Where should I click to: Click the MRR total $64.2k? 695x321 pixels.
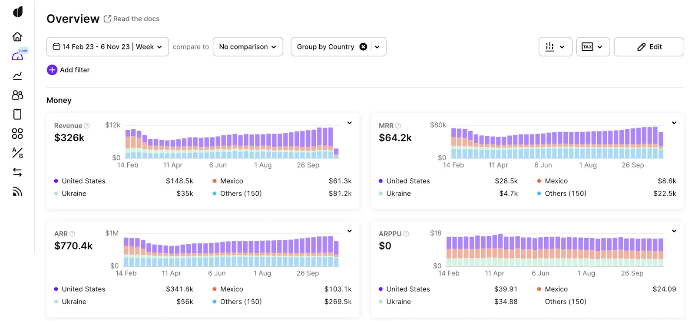coord(395,138)
